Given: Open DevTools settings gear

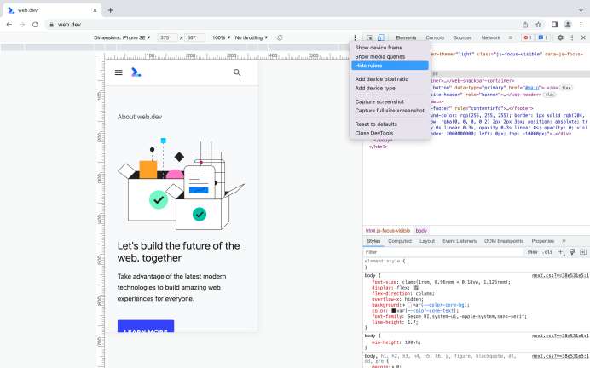Looking at the screenshot, I should [x=560, y=37].
